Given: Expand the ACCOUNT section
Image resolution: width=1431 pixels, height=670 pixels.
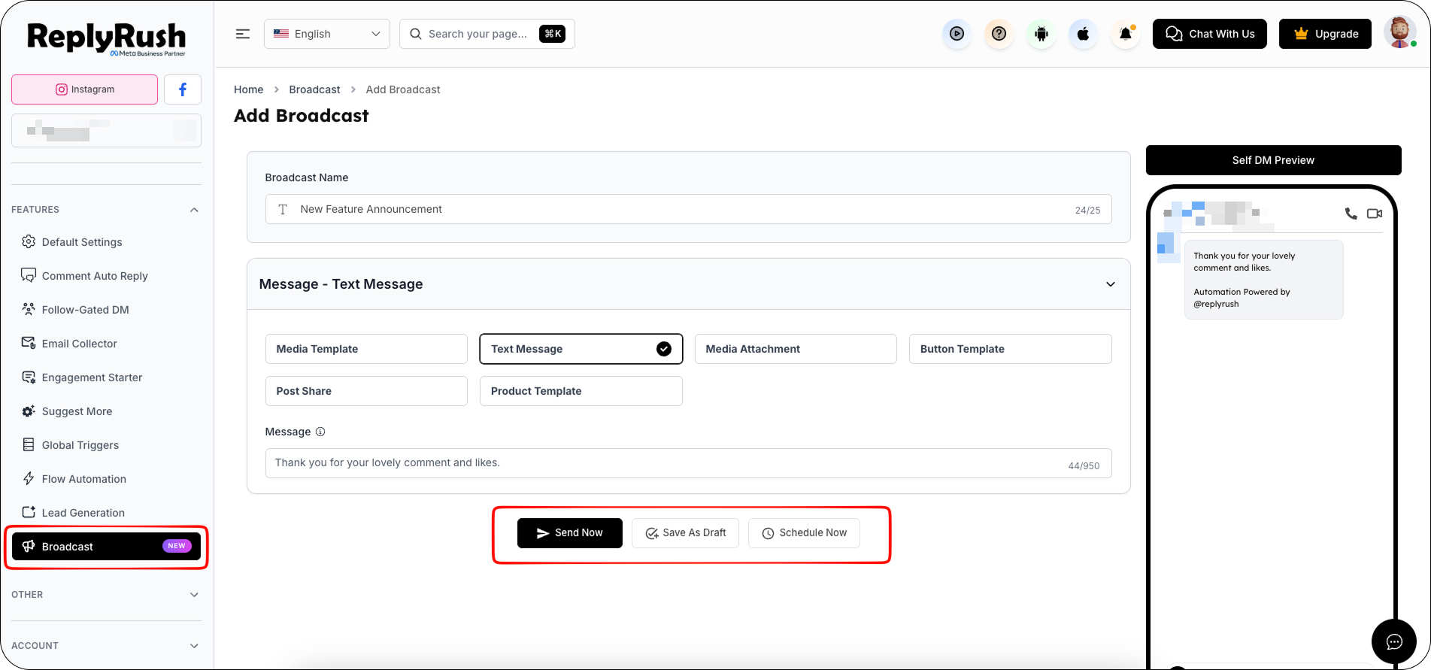Looking at the screenshot, I should click(106, 646).
